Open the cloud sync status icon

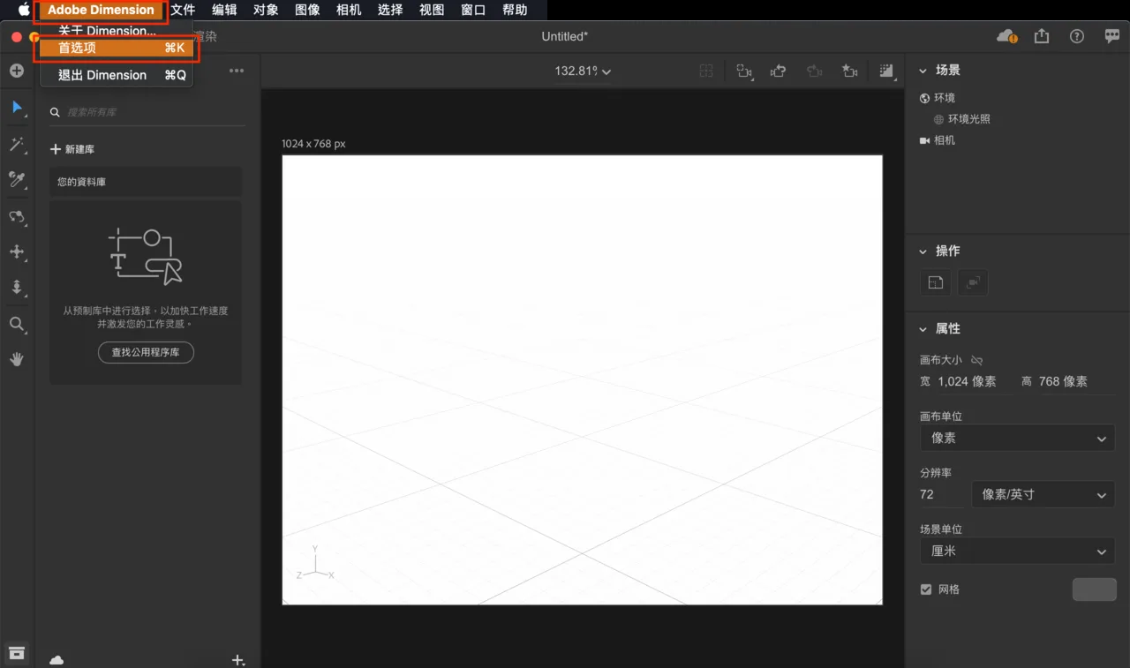1006,36
